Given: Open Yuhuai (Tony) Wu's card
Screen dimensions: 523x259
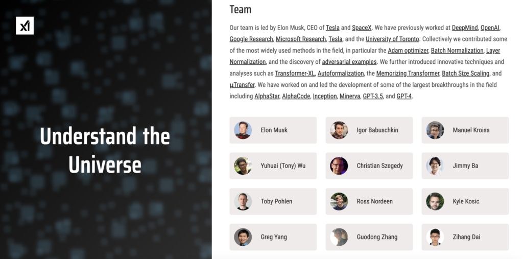Looking at the screenshot, I should coord(273,166).
